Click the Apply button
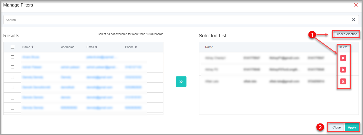Image resolution: width=363 pixels, height=135 pixels. pos(352,127)
